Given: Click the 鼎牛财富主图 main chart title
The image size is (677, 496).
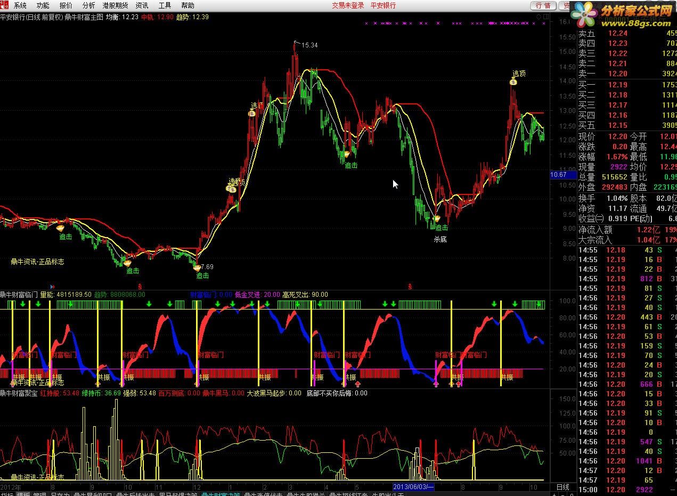Looking at the screenshot, I should (84, 17).
